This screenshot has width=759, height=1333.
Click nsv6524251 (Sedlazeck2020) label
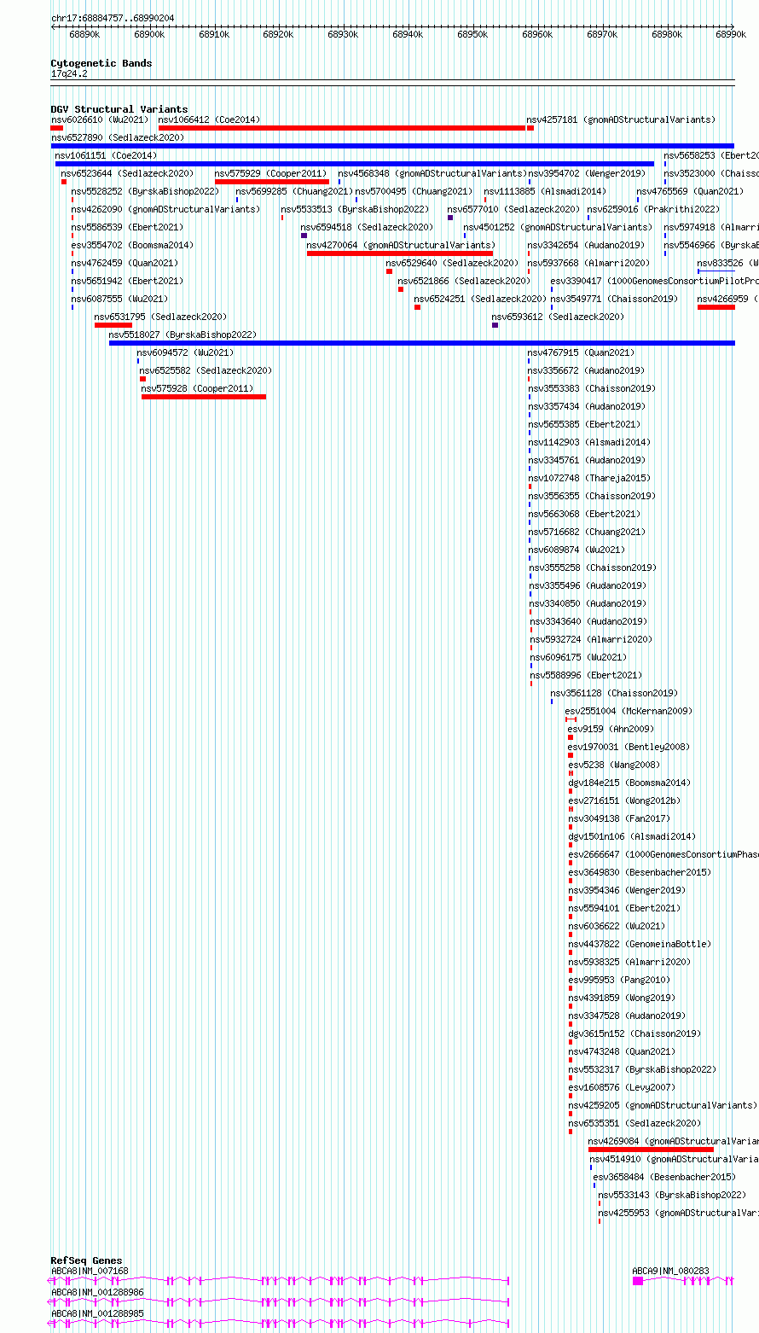480,299
